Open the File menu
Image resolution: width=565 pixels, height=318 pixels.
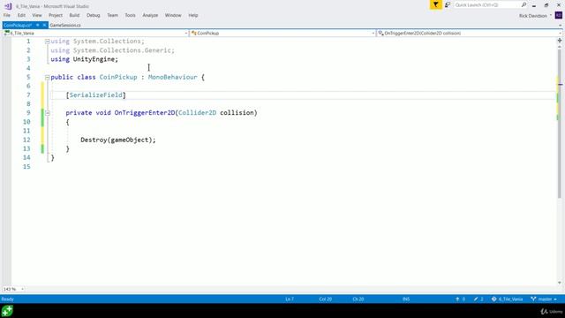tap(7, 15)
